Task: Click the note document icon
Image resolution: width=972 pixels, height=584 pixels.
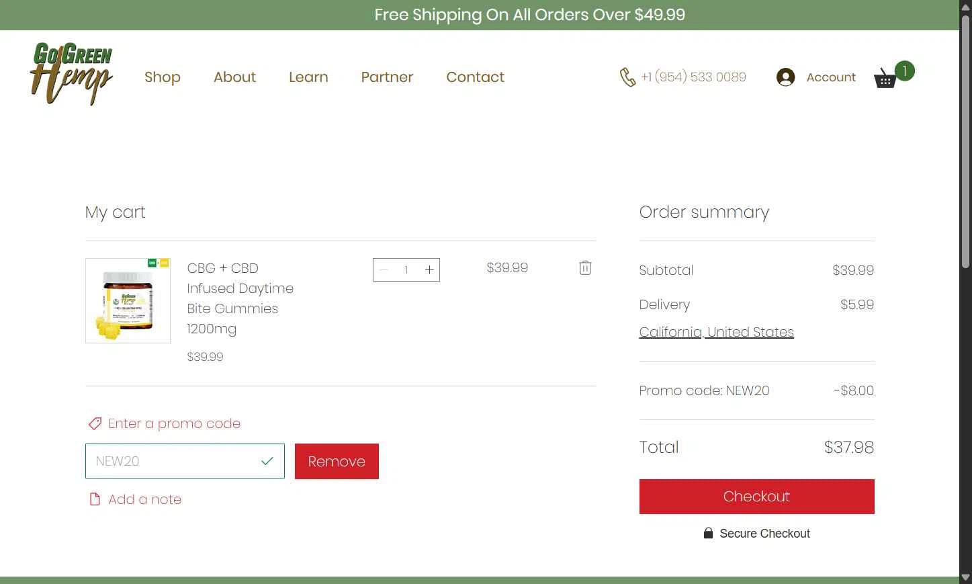Action: 95,499
